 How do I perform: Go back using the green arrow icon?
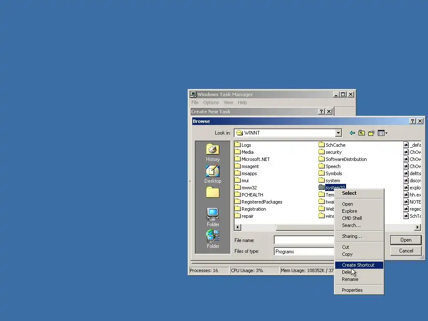352,133
